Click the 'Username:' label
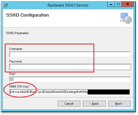 (16, 49)
